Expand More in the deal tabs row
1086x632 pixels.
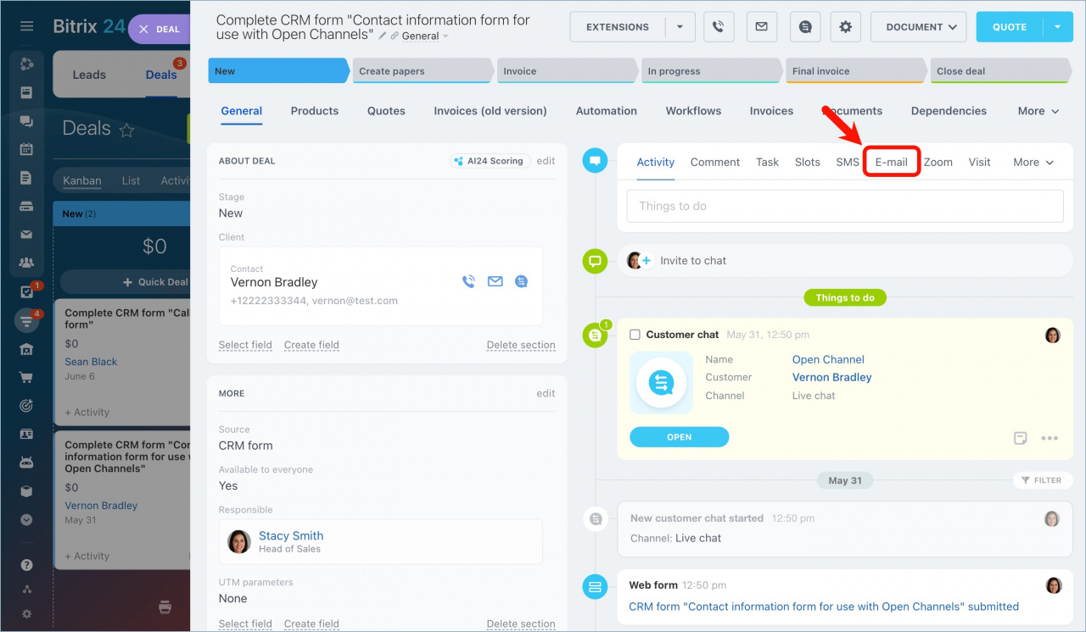[1038, 111]
